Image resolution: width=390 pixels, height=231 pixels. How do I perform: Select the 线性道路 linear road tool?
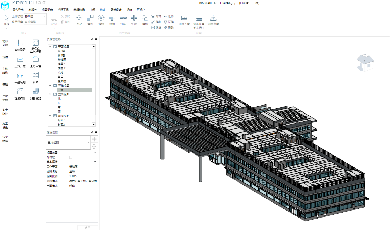[x=35, y=94]
